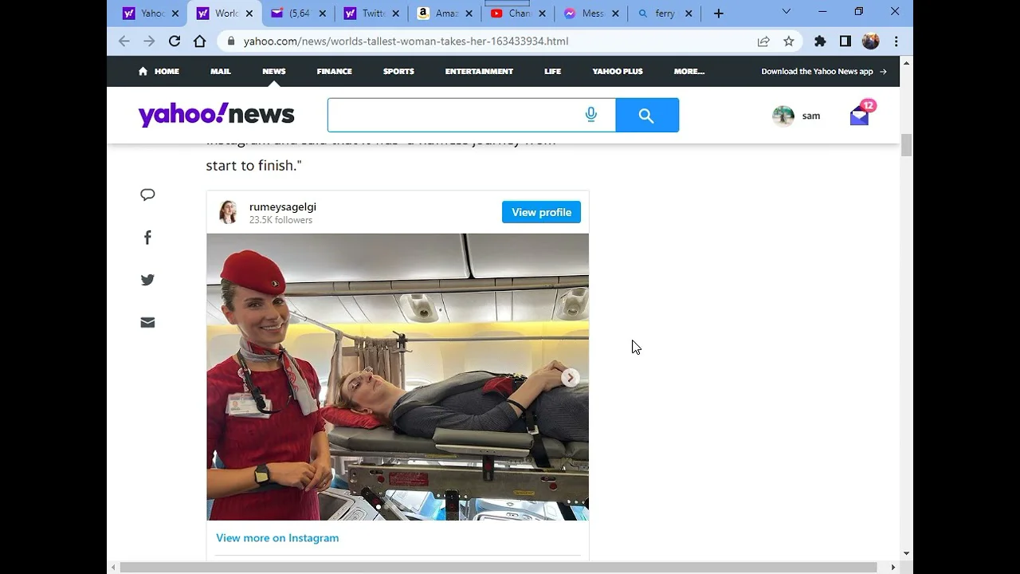Go to HOME in Yahoo navigation
This screenshot has height=574, width=1020.
tap(159, 72)
